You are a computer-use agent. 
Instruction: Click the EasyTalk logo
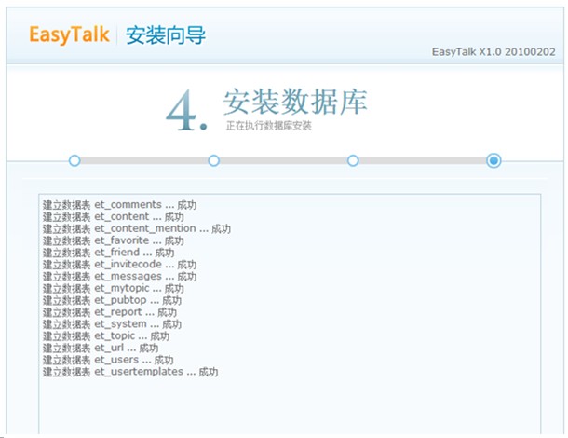69,35
